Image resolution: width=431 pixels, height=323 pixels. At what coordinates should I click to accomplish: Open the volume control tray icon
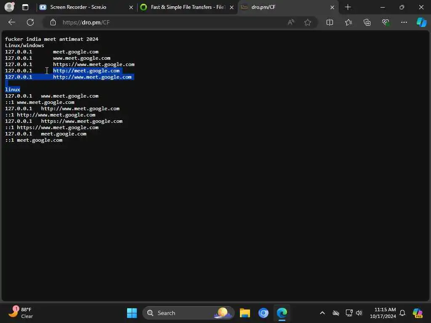click(359, 313)
